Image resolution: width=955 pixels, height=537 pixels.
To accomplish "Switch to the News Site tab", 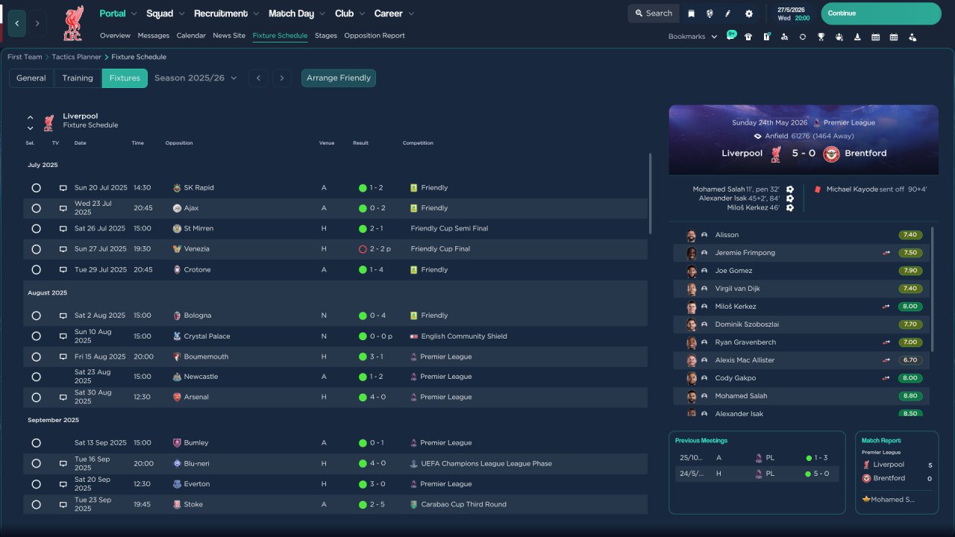I will [229, 36].
